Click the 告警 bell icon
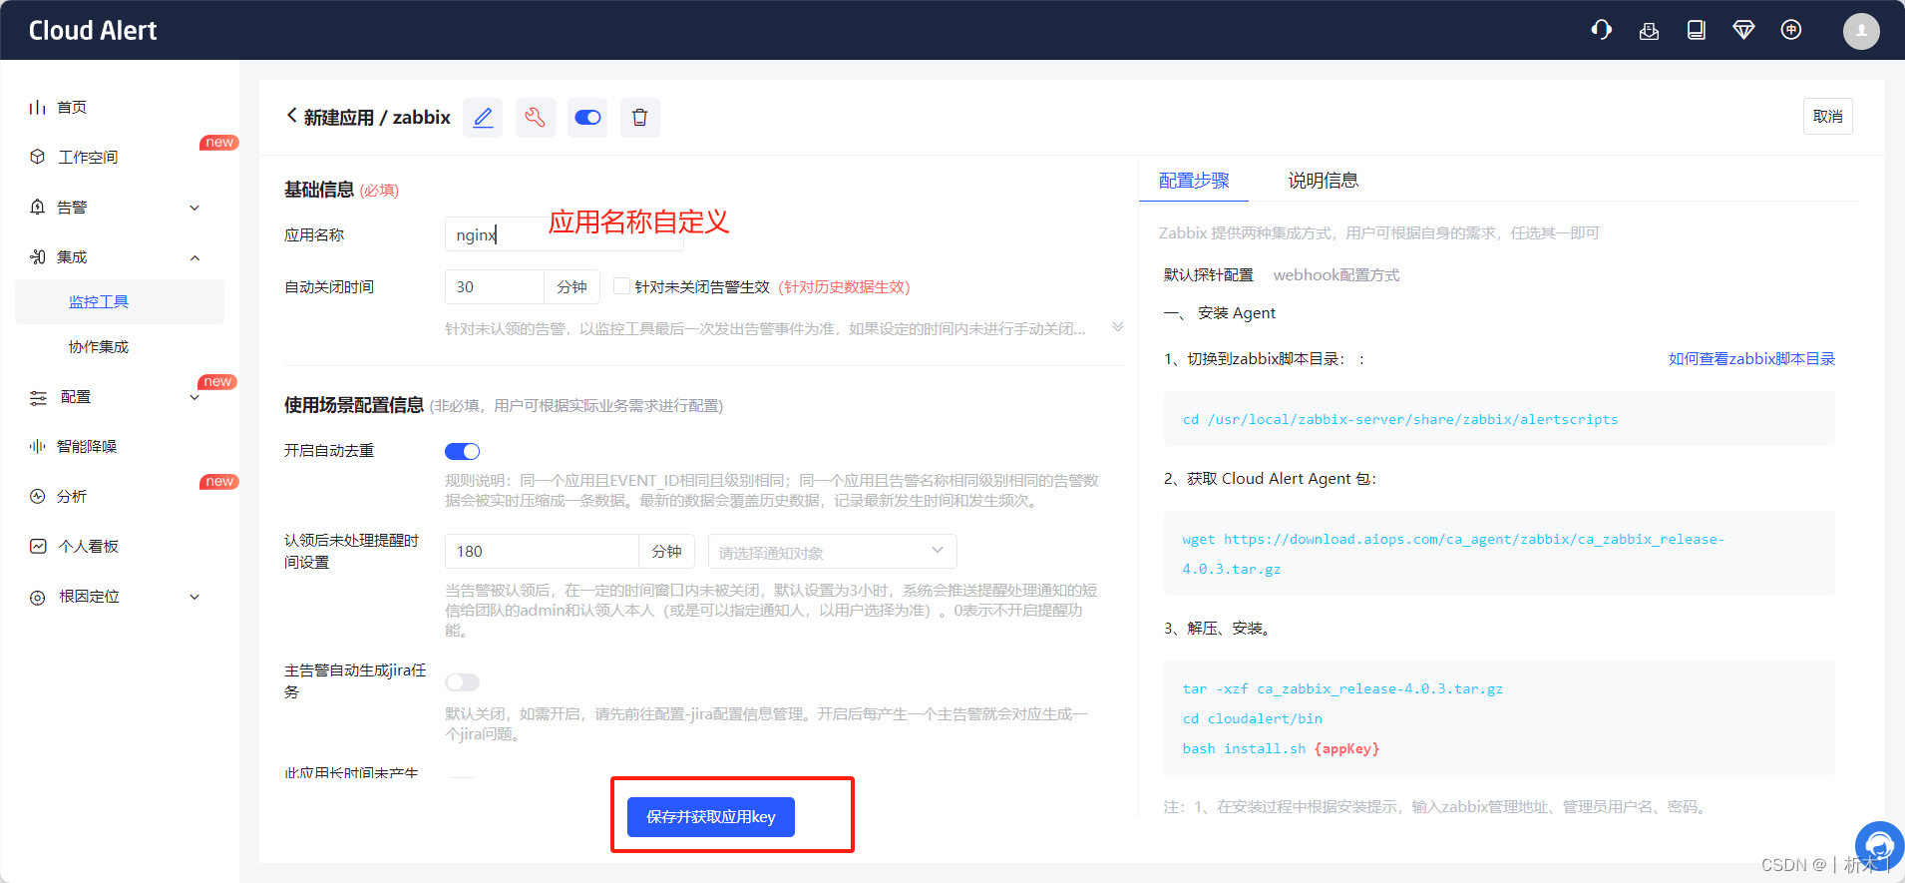This screenshot has width=1905, height=883. 38,207
